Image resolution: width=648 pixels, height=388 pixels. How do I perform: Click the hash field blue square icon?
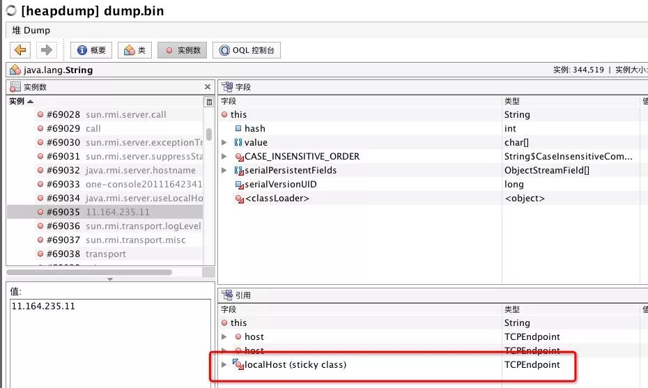[x=238, y=128]
